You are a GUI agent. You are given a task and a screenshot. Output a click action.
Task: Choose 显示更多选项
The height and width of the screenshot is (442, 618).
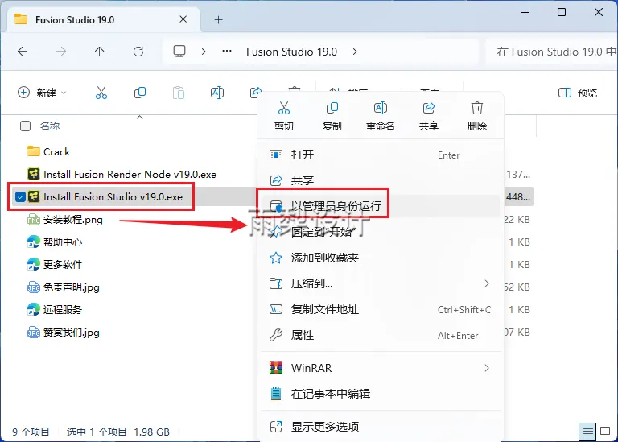[381, 426]
